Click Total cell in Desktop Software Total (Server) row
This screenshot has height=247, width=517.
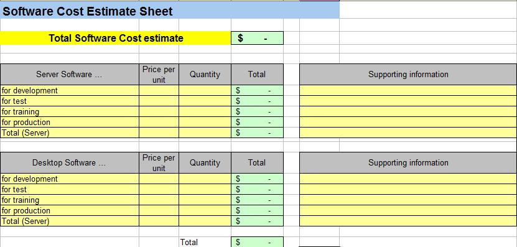tap(257, 221)
